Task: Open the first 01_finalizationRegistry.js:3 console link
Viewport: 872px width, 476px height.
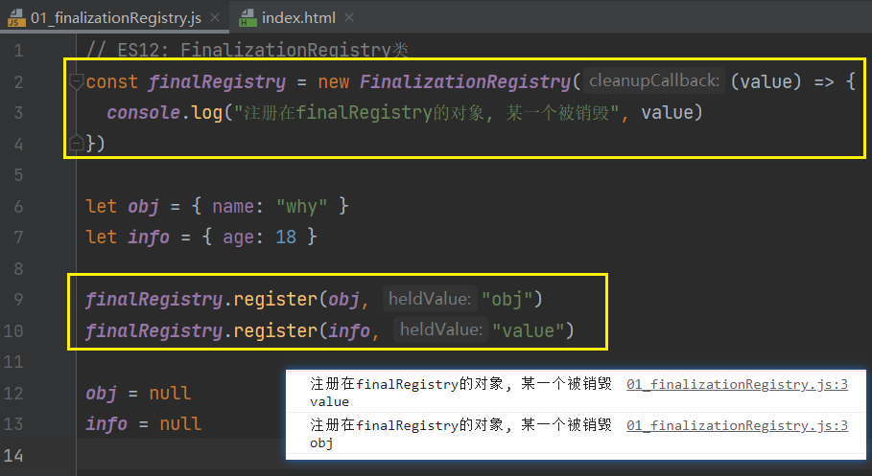Action: pos(737,384)
